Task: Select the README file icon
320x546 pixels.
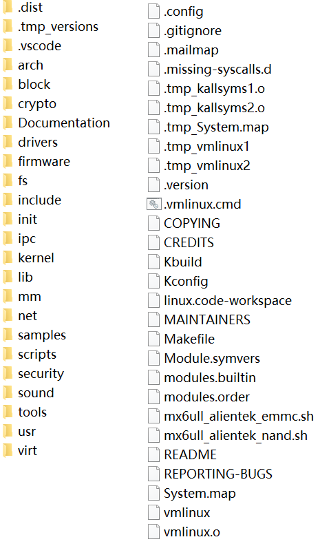Action: point(153,454)
